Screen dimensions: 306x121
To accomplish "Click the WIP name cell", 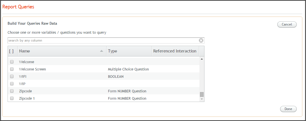I will point(22,84).
